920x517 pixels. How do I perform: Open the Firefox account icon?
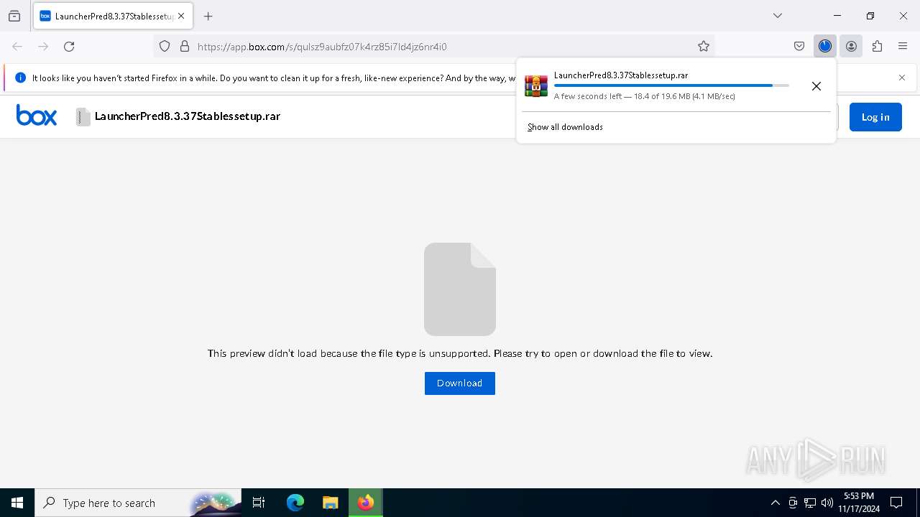coord(851,46)
